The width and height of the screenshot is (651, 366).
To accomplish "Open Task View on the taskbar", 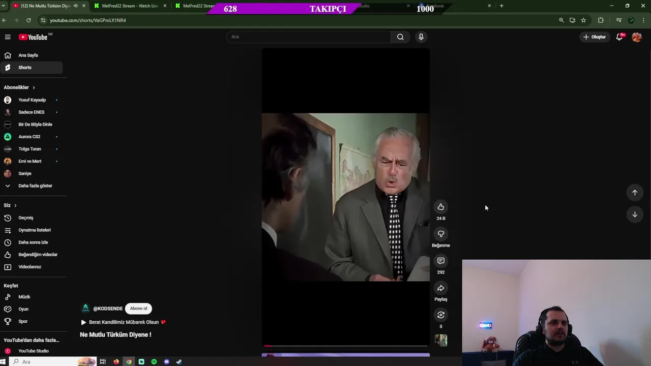I will point(103,361).
